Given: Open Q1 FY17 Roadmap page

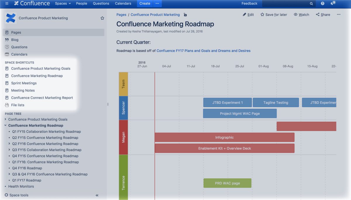Looking at the screenshot, I should click(x=27, y=180).
